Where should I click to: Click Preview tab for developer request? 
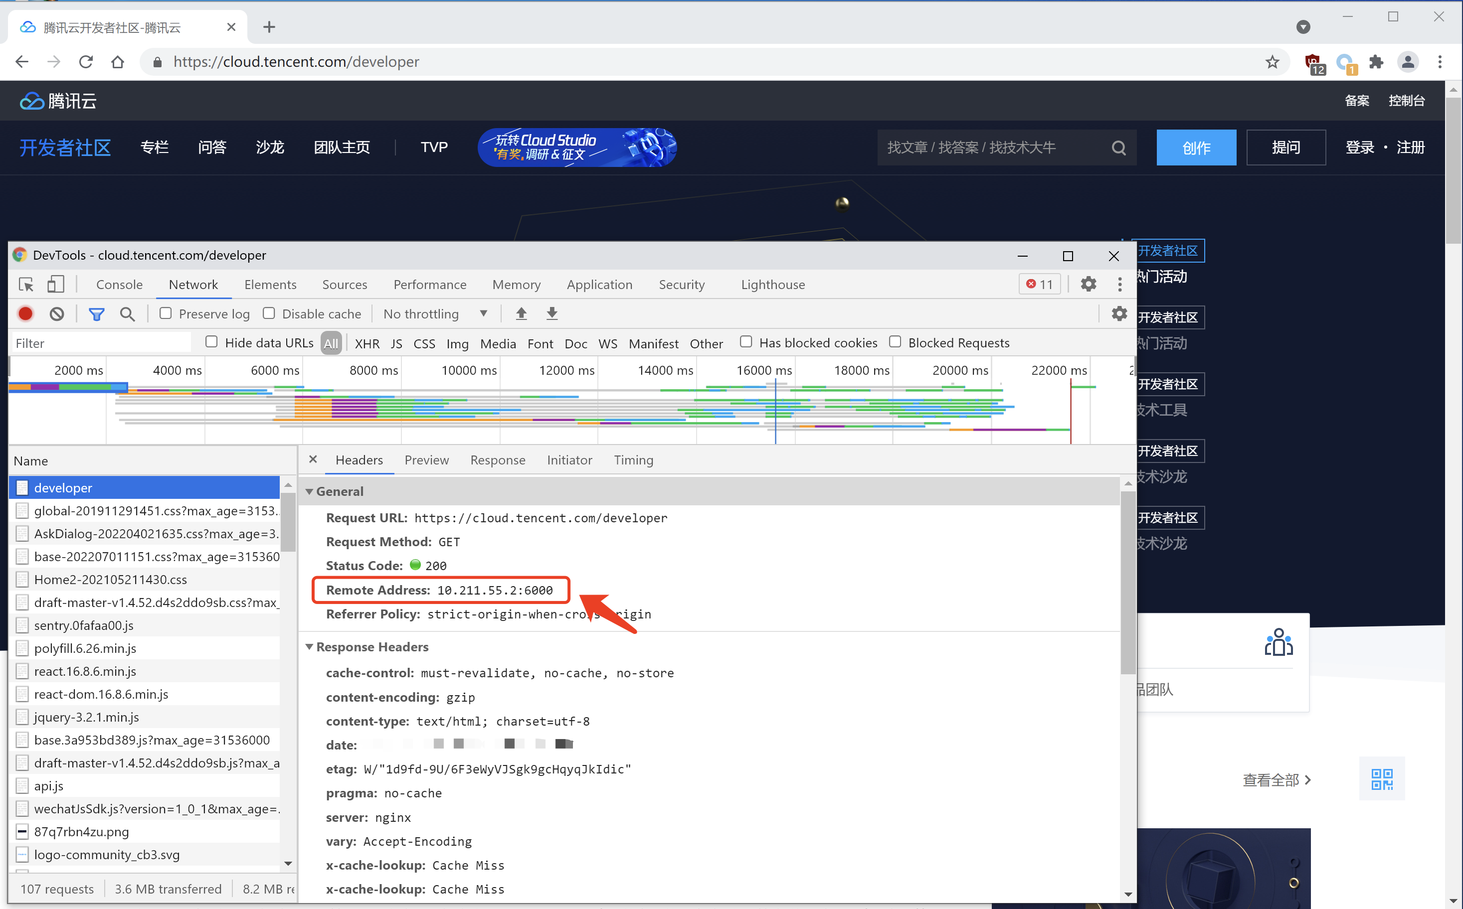tap(426, 460)
